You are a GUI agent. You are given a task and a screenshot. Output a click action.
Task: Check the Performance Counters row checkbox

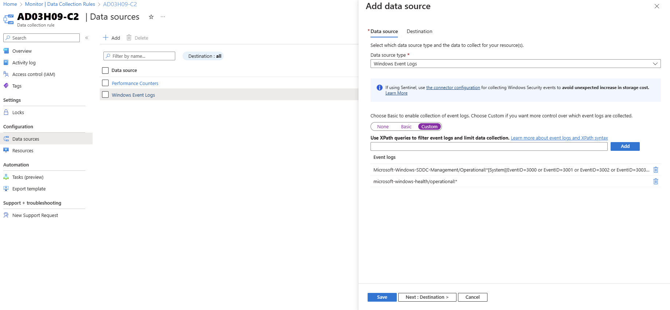click(x=105, y=83)
